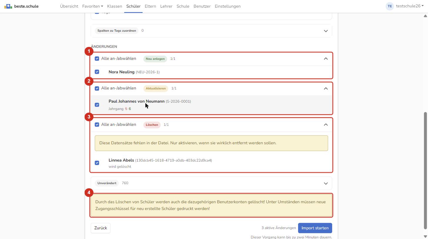Expand 'Spalten zu Tags zuordnen' chevron
The width and height of the screenshot is (428, 239).
pos(326,31)
